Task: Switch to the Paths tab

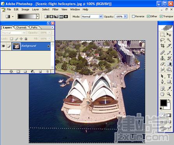Action: [34, 27]
